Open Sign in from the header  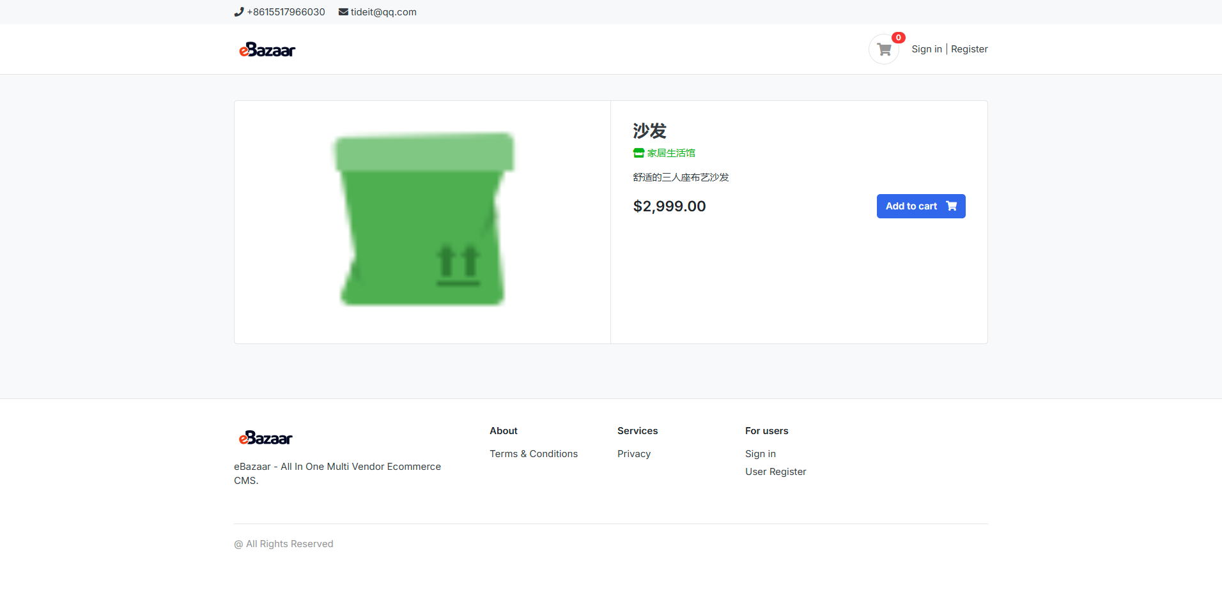point(927,49)
